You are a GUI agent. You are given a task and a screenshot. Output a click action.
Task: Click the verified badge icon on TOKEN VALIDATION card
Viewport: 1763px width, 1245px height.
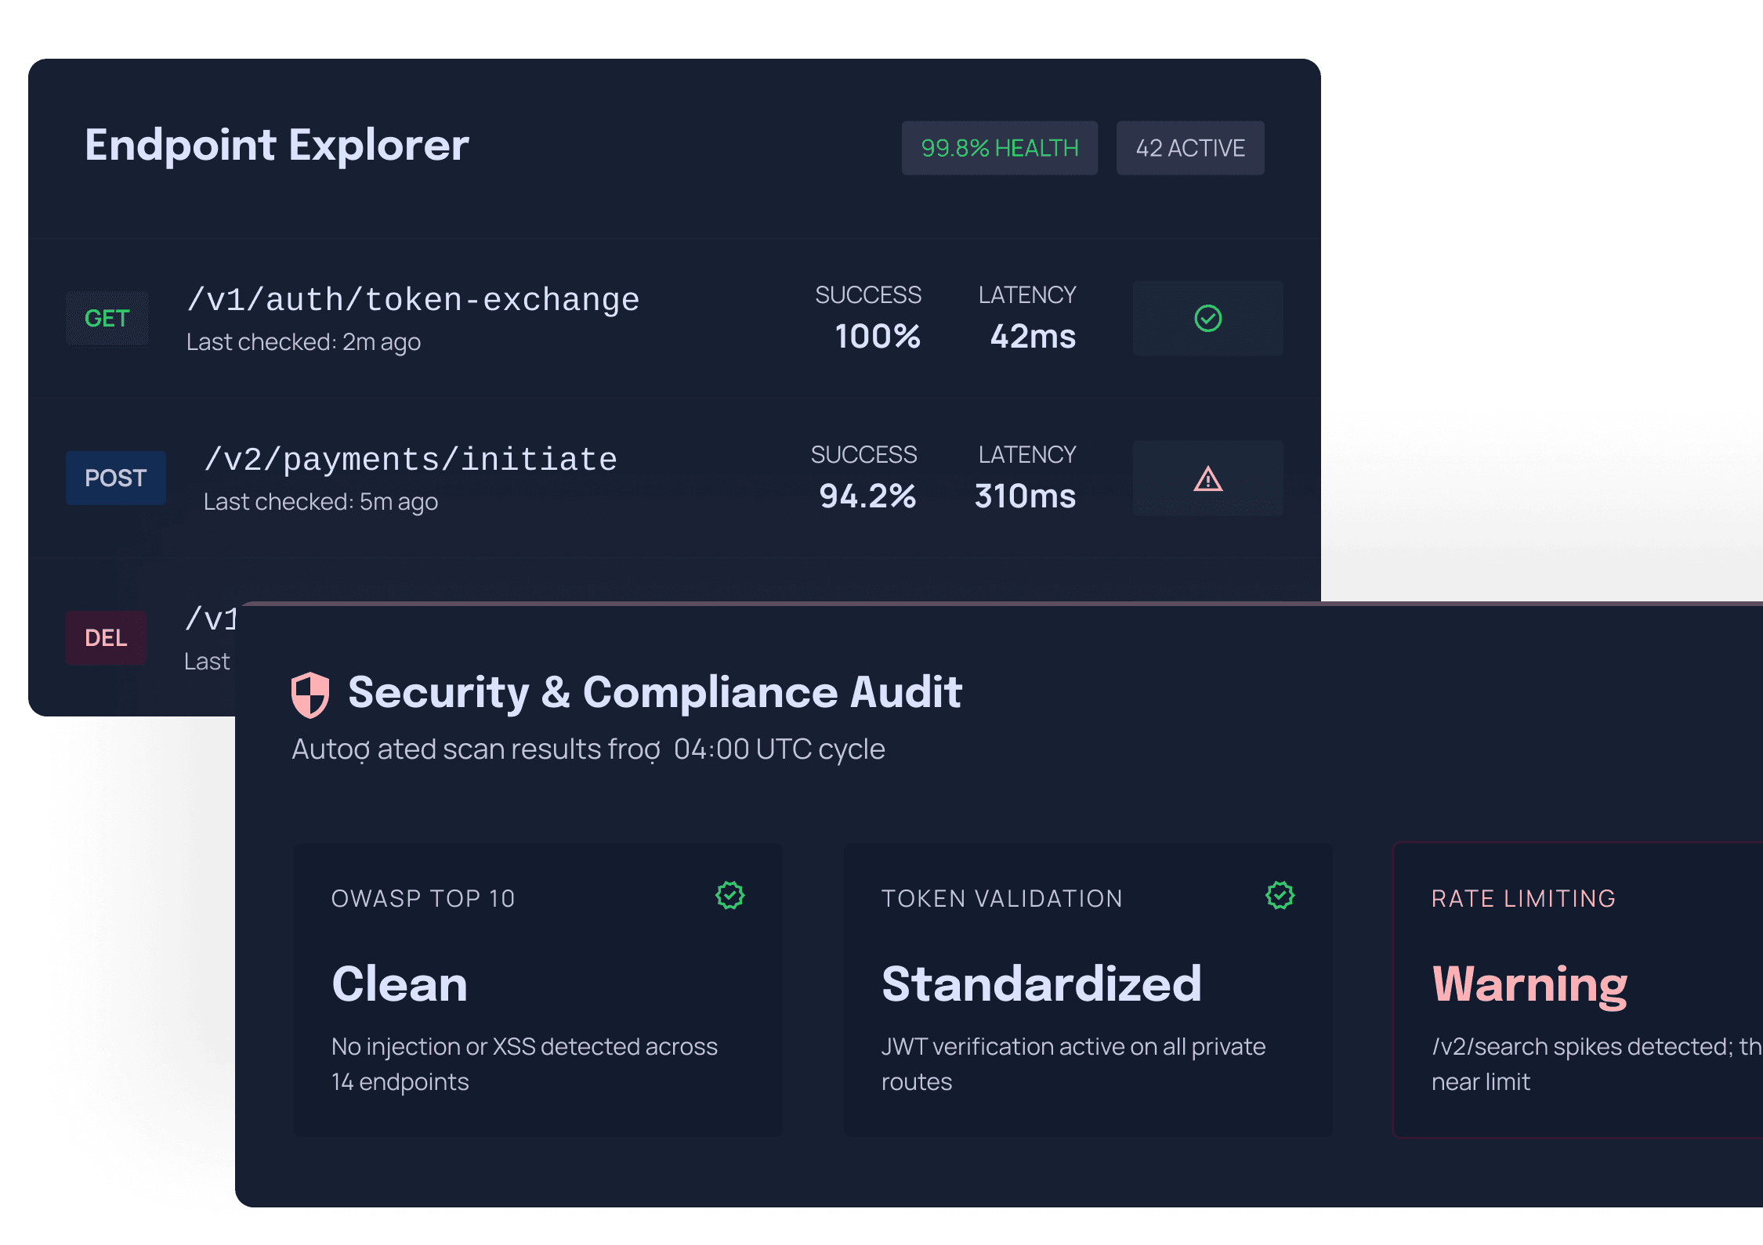[x=1279, y=895]
